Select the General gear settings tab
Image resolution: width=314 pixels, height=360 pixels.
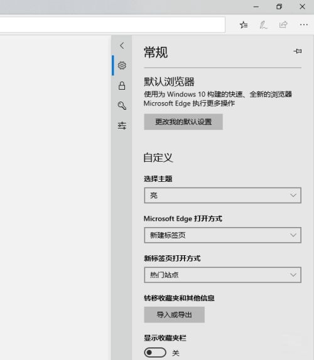[x=122, y=65]
